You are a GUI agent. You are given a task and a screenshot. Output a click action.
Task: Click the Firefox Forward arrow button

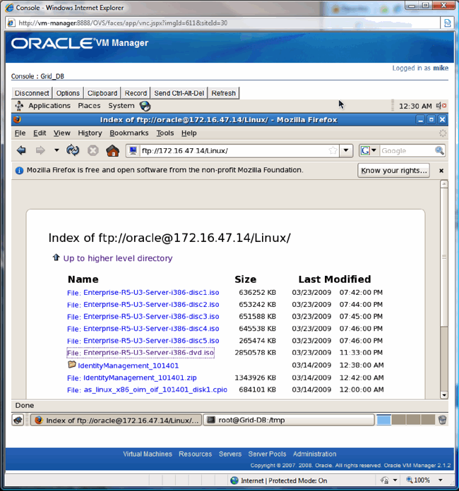coord(40,151)
